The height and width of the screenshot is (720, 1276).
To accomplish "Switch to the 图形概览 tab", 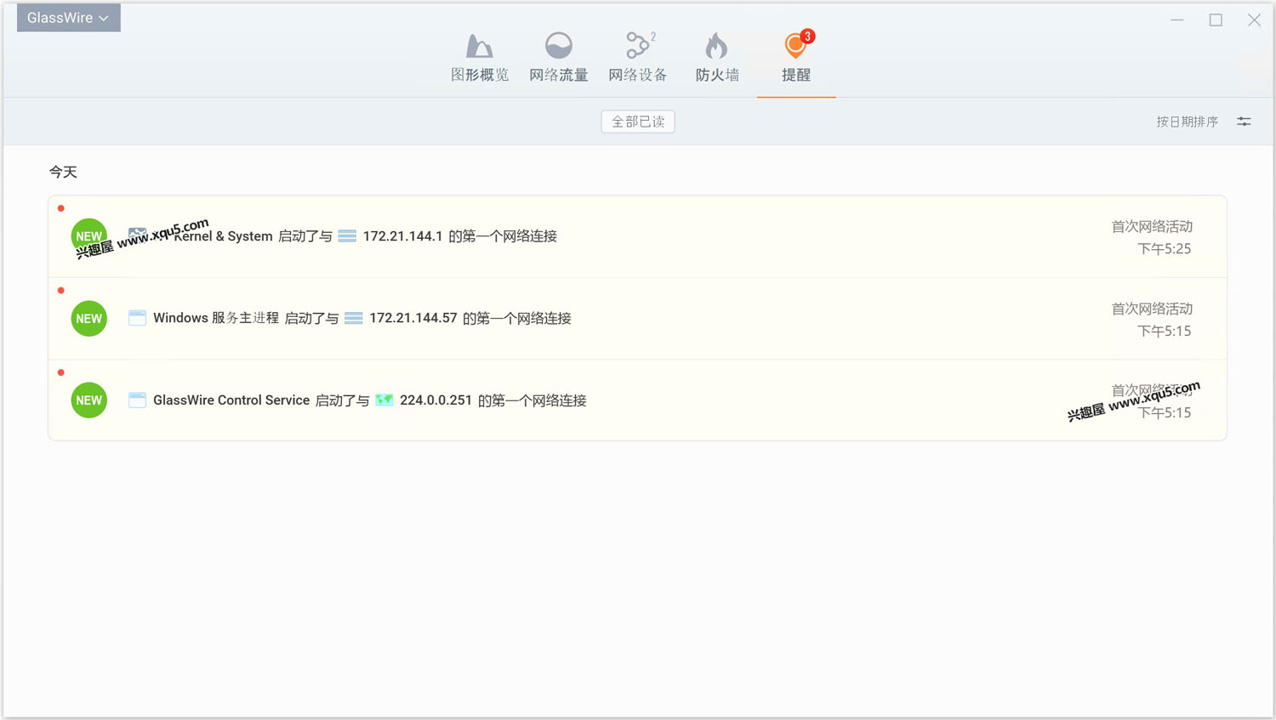I will point(480,58).
